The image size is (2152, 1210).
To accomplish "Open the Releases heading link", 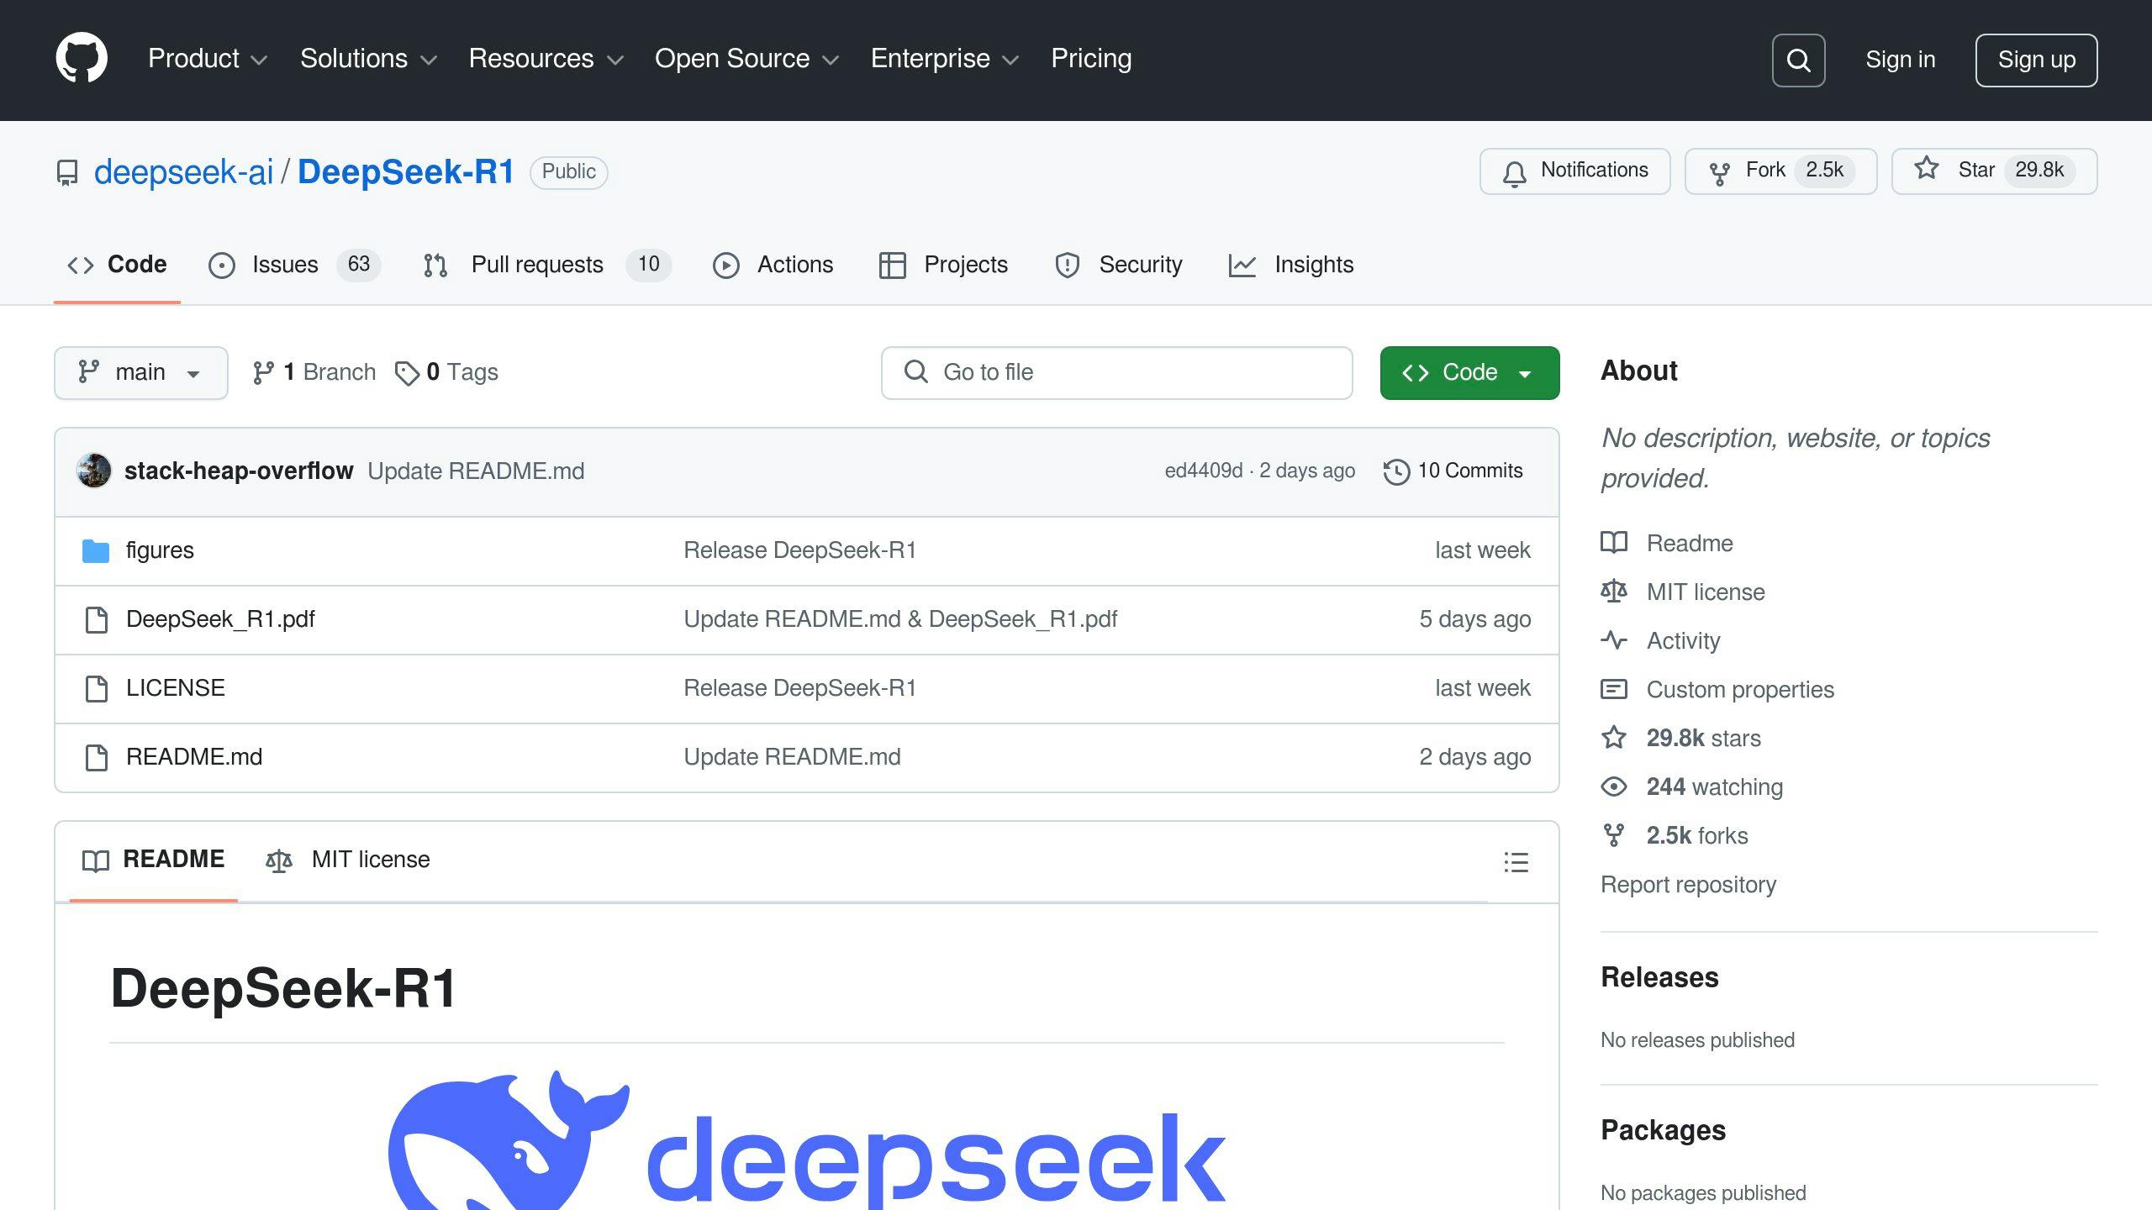I will tap(1659, 977).
